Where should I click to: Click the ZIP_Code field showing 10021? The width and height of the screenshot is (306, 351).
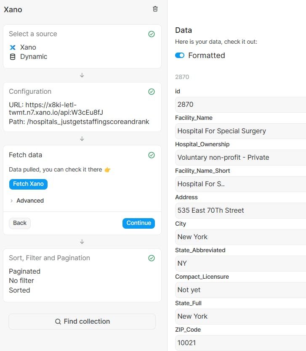click(240, 343)
